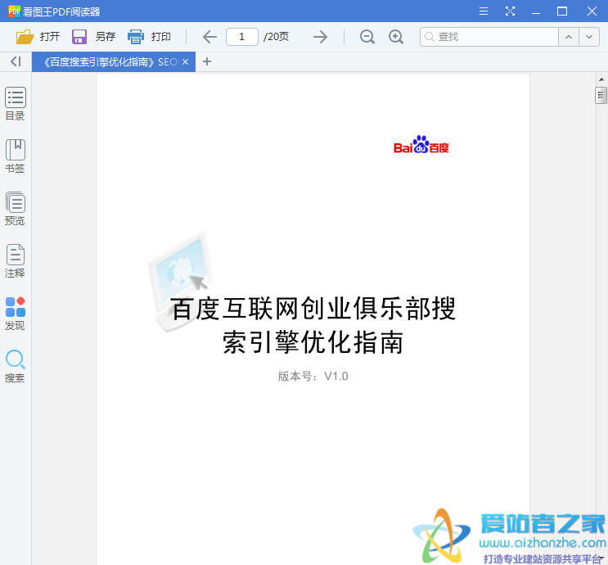Click the vertical scrollbar thumb
The width and height of the screenshot is (608, 565).
601,96
